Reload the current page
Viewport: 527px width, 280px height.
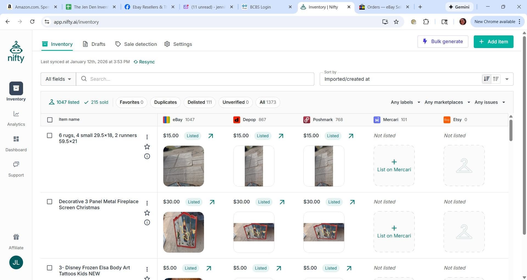coord(32,22)
